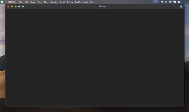
Task: Open the Session menu
Action: [x=54, y=2]
